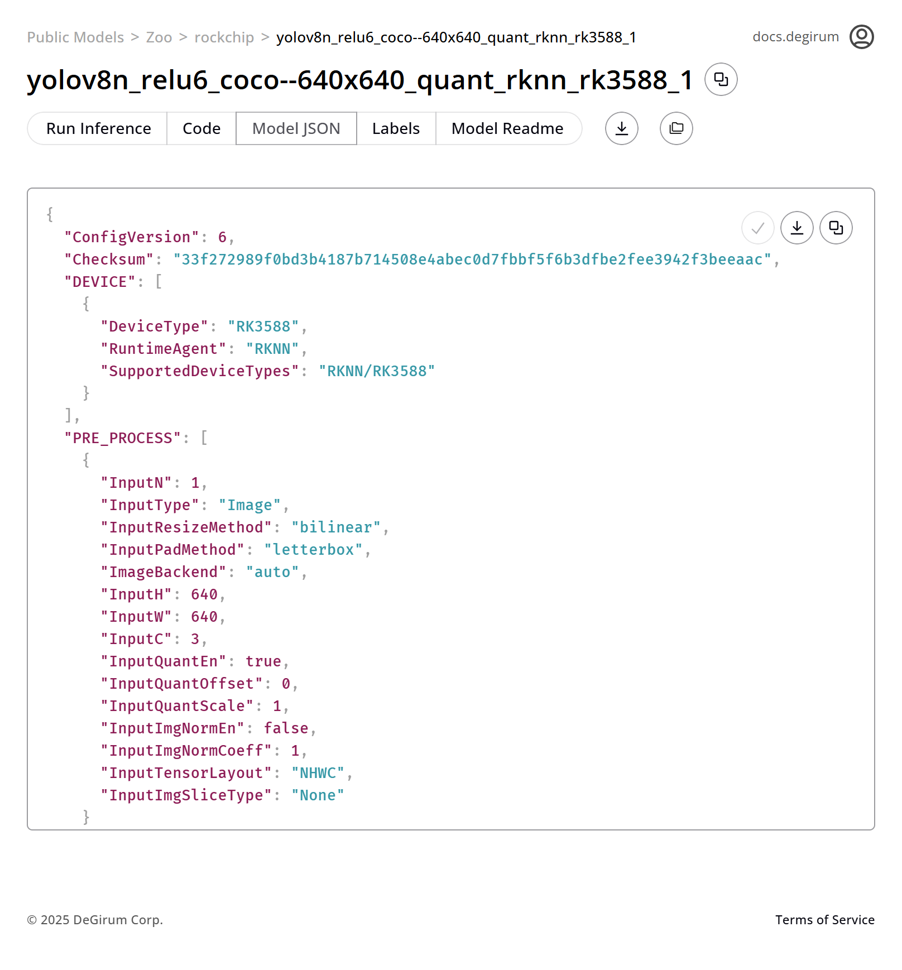Open the rockchip breadcrumb link
Screen dimensions: 902x970
(224, 37)
